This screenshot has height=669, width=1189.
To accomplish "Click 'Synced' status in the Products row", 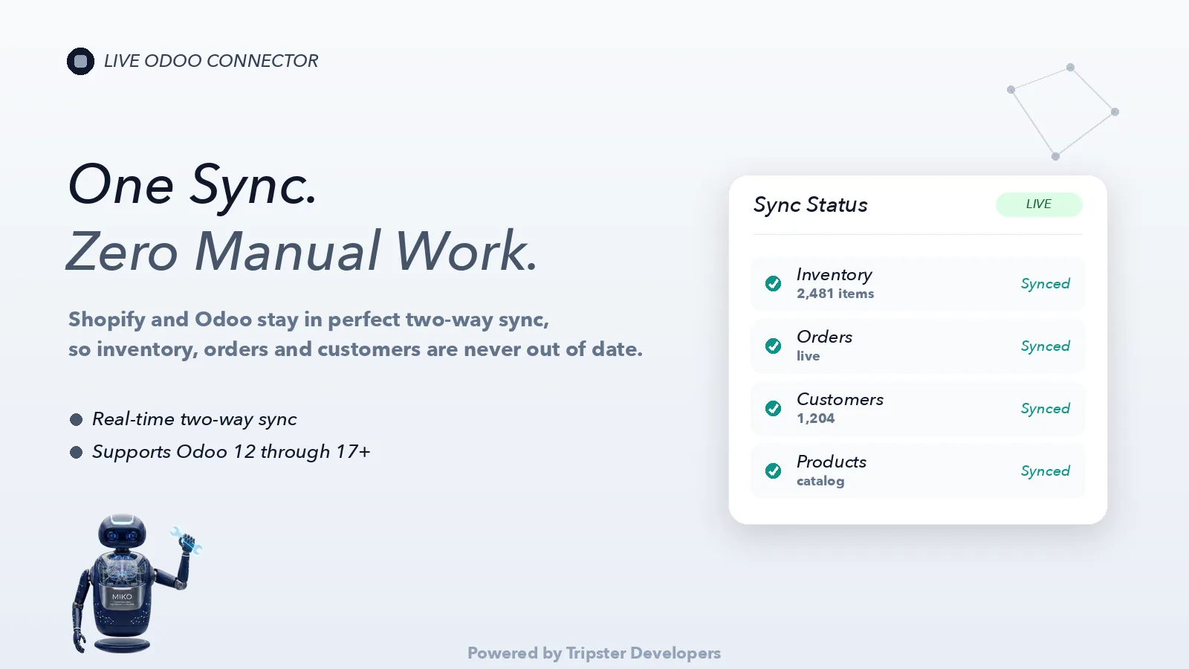I will tap(1045, 471).
